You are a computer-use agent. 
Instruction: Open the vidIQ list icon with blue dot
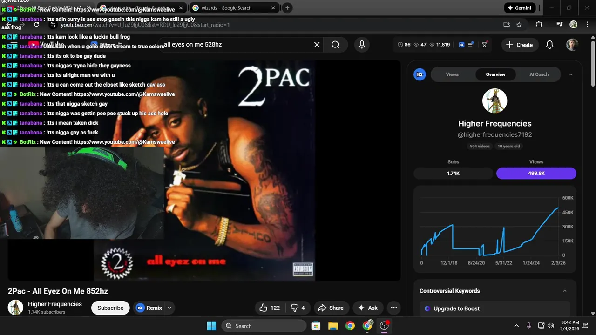click(471, 45)
